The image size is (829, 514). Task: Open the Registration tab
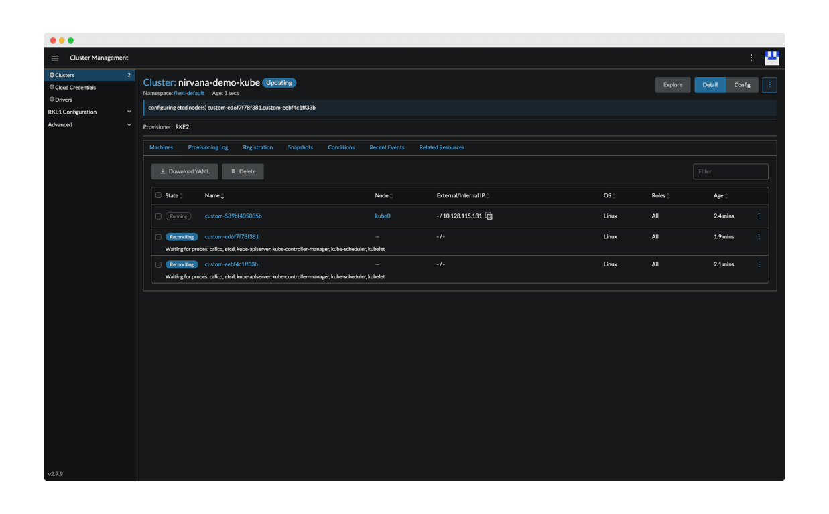(257, 147)
